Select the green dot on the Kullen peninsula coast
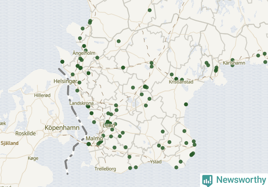The image size is (268, 187). tap(62, 62)
